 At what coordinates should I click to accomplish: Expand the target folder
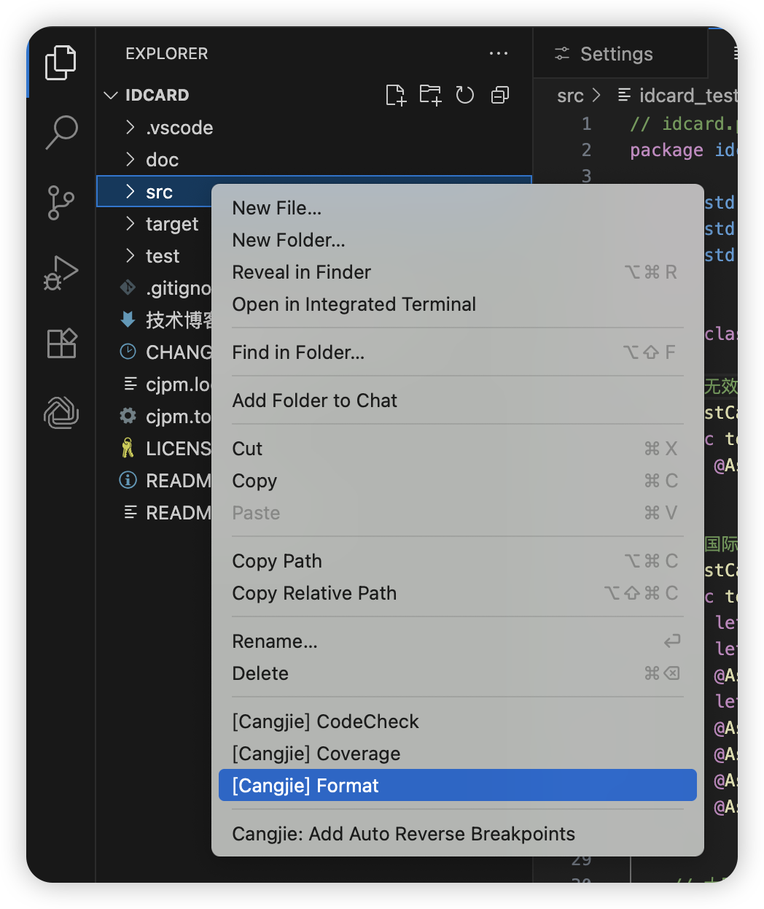point(130,223)
